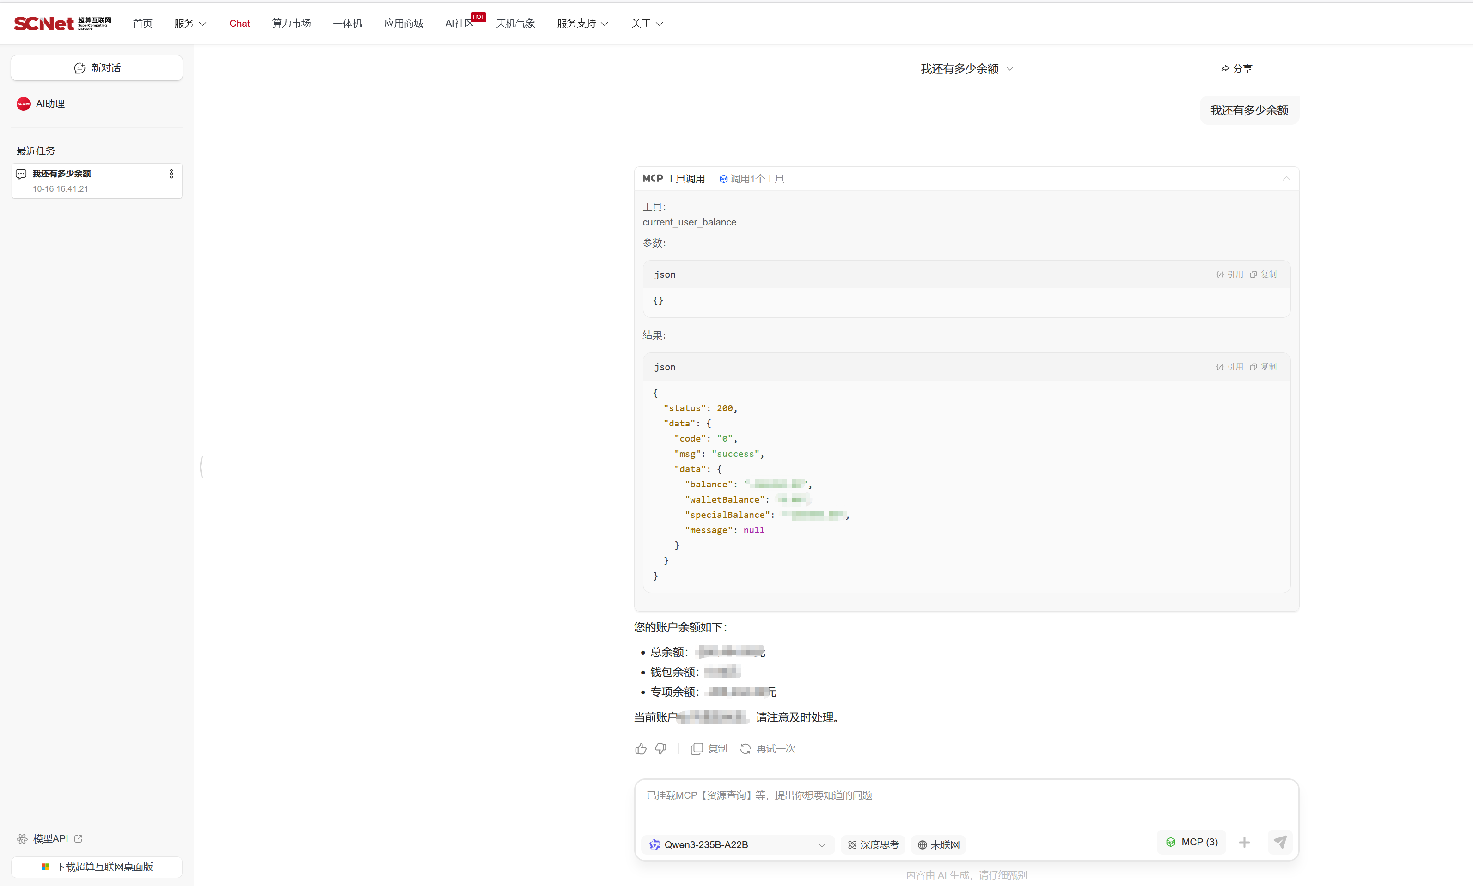Viewport: 1473px width, 886px height.
Task: Toggle 深度思考 deep thinking mode
Action: 873,845
